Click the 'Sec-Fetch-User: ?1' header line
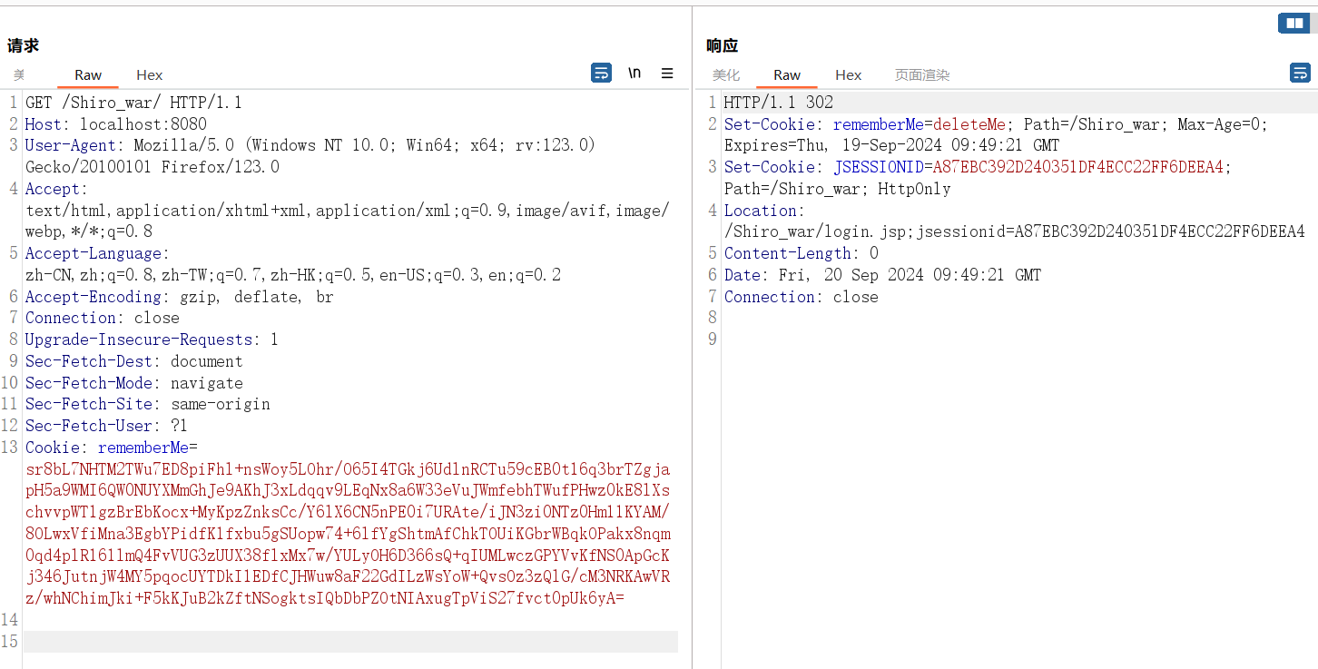This screenshot has width=1318, height=669. point(106,426)
